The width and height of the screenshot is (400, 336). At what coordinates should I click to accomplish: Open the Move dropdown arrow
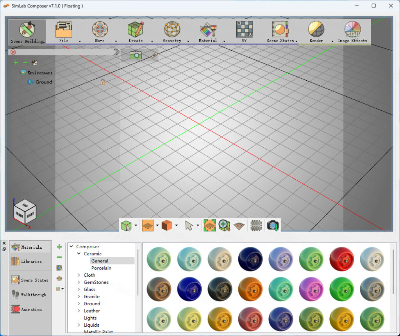coord(116,41)
